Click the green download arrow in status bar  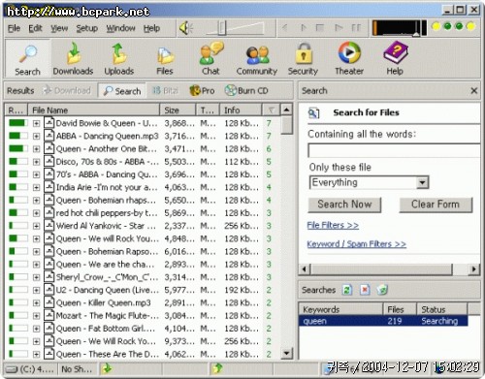tap(106, 368)
